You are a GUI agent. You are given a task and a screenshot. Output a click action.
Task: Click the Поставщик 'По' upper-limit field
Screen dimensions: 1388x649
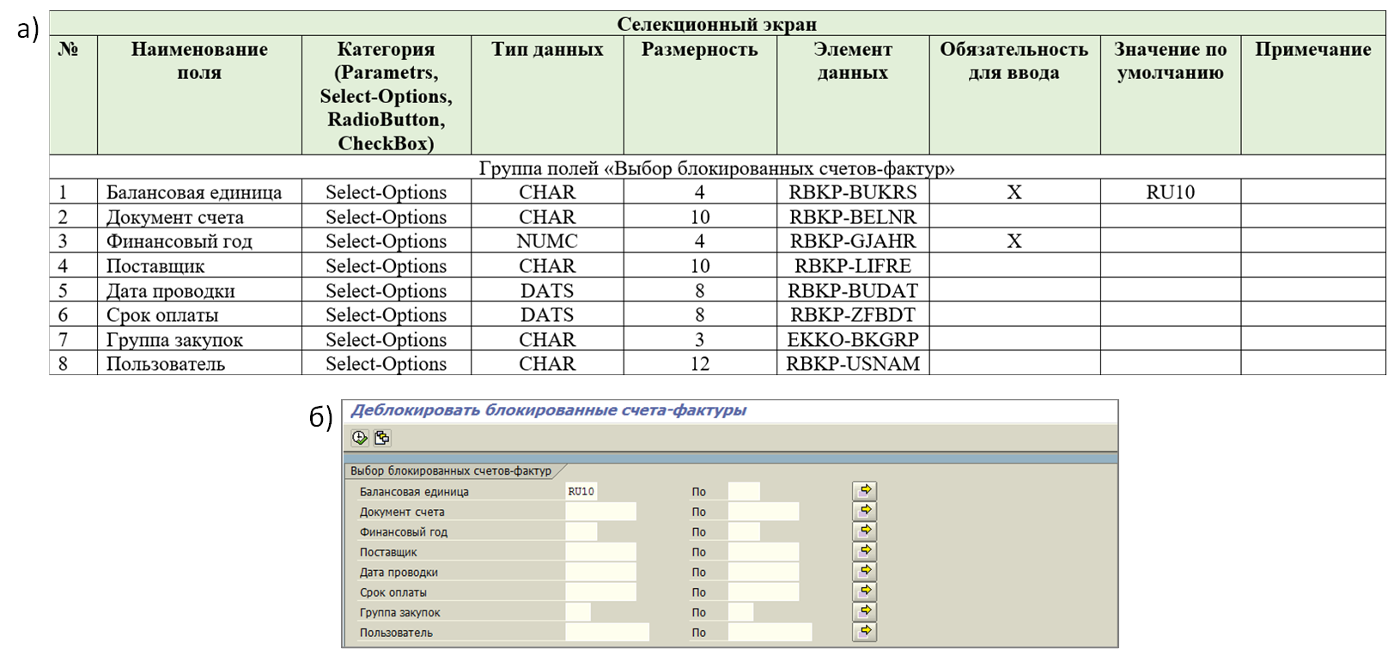764,552
